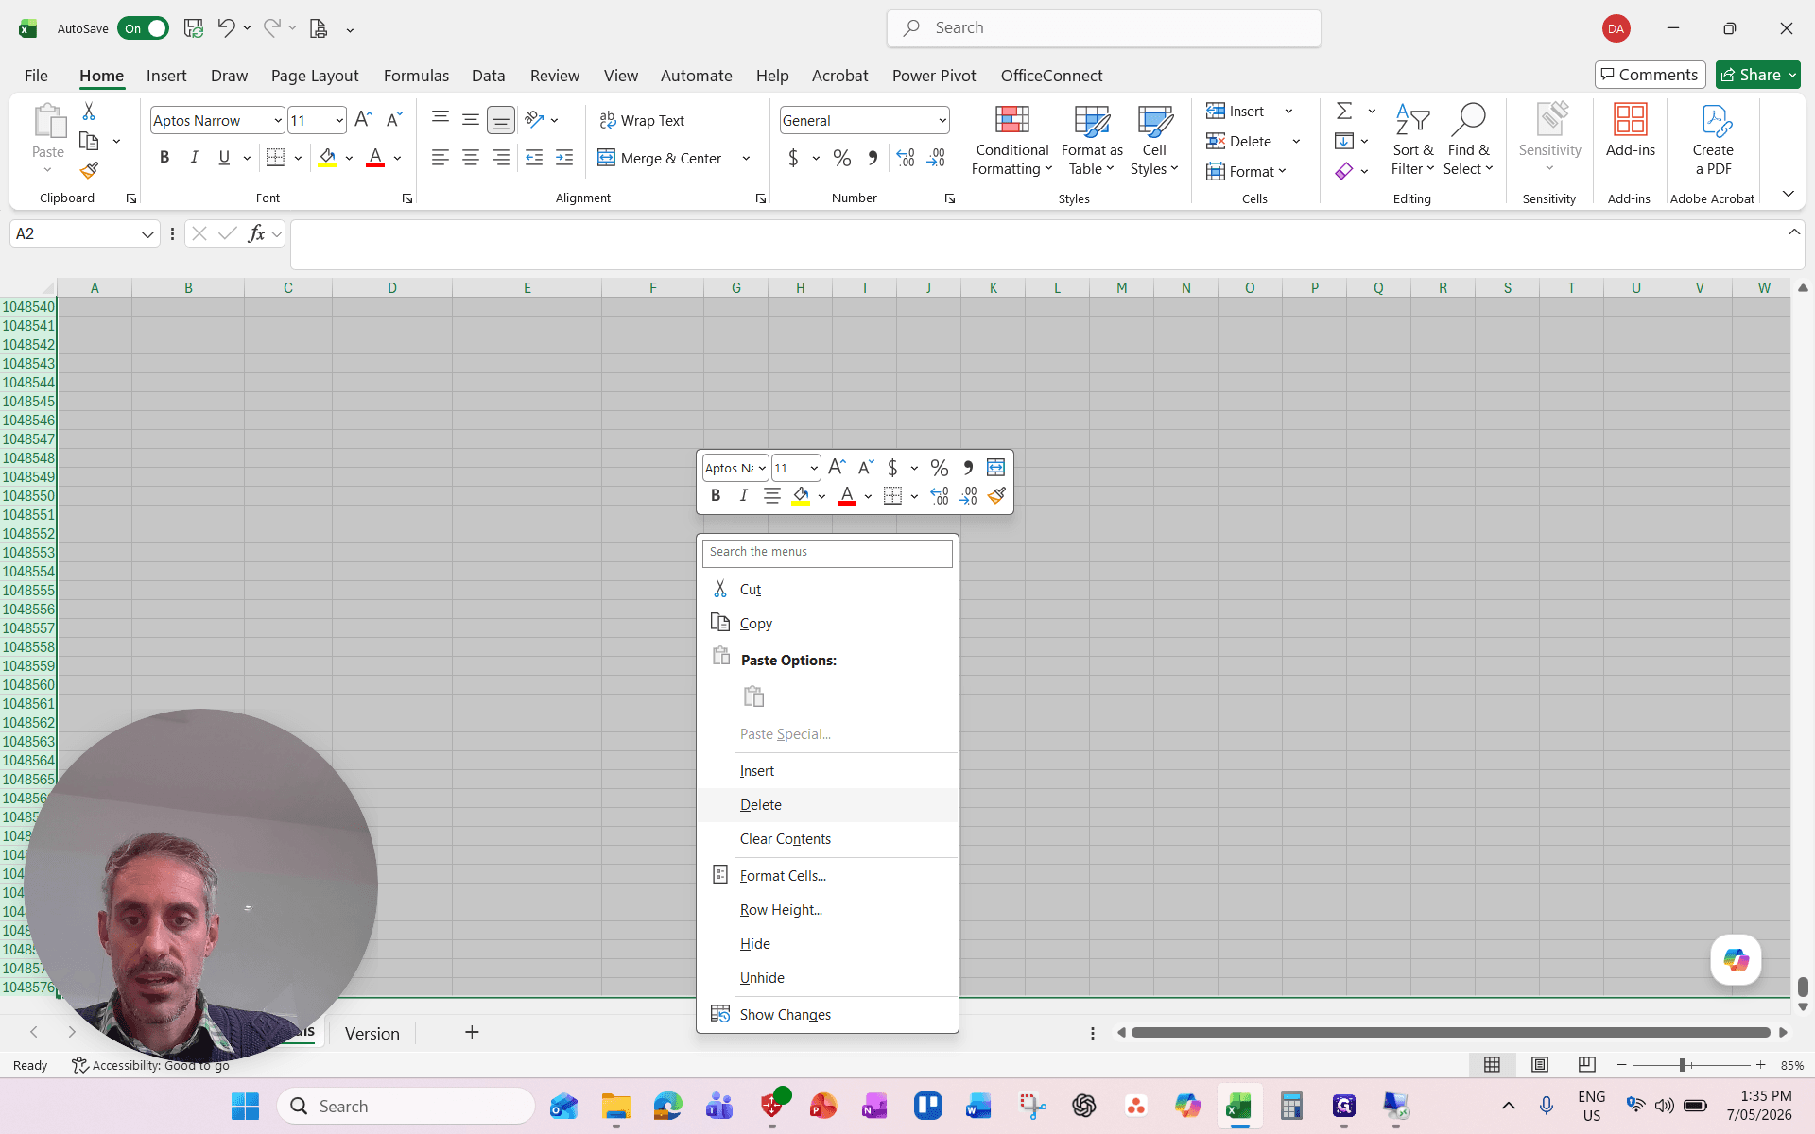Image resolution: width=1815 pixels, height=1134 pixels.
Task: Click the zoom slider handle in status bar
Action: pos(1683,1065)
